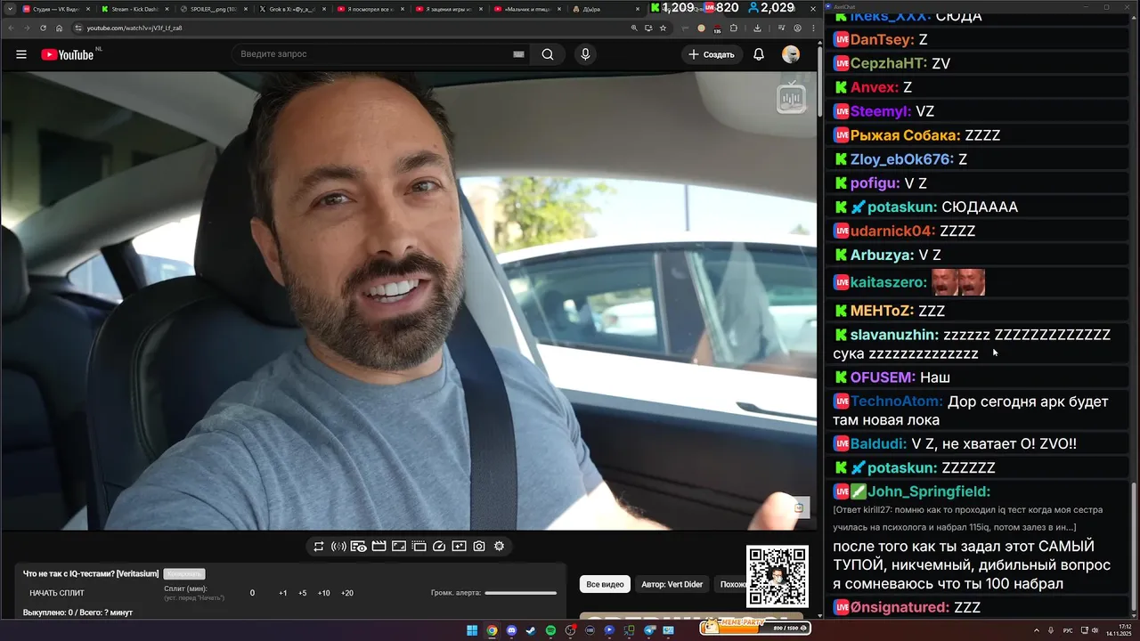Open Discord from the taskbar
1140x641 pixels.
[512, 630]
